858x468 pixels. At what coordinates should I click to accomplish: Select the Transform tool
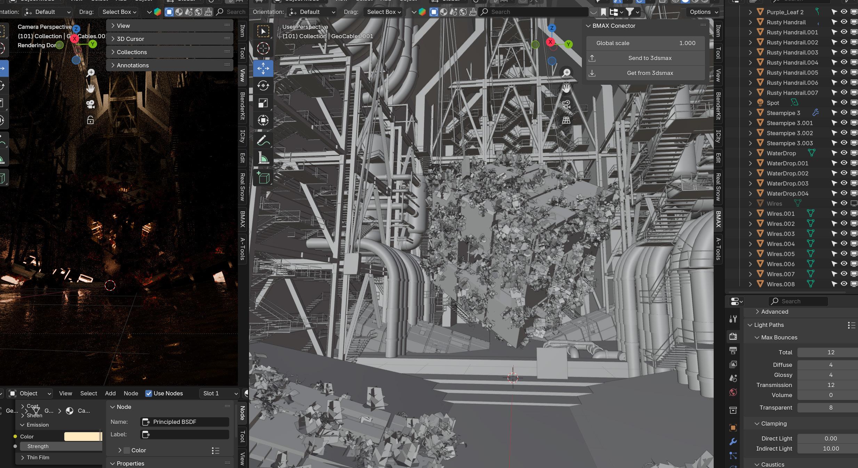[x=263, y=120]
